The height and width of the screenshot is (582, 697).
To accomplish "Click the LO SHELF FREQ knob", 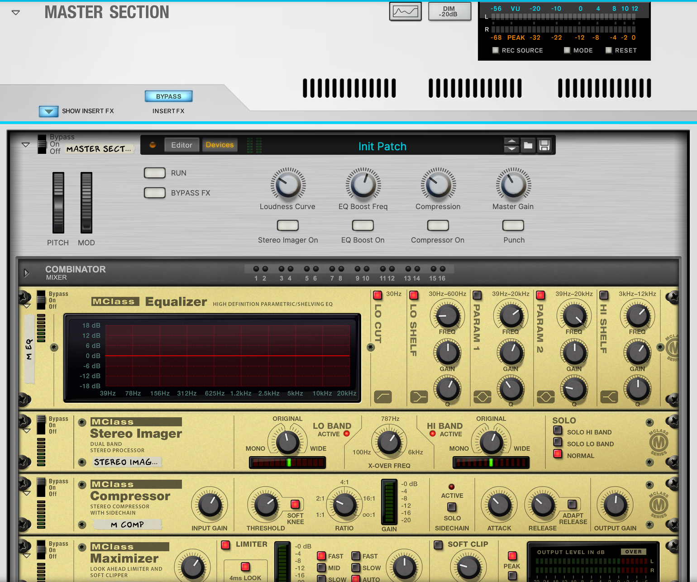I will 448,315.
